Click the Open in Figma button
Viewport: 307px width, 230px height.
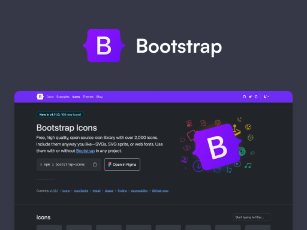point(122,165)
